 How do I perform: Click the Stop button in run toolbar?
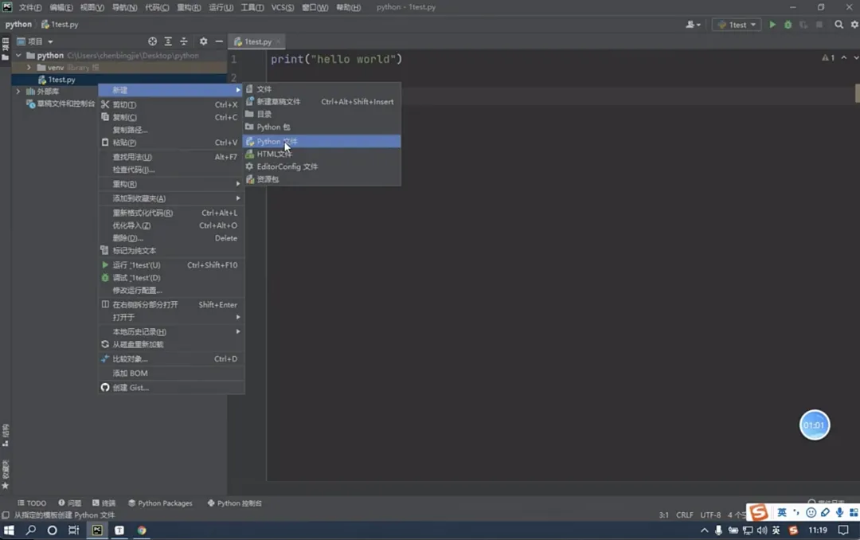(x=819, y=25)
